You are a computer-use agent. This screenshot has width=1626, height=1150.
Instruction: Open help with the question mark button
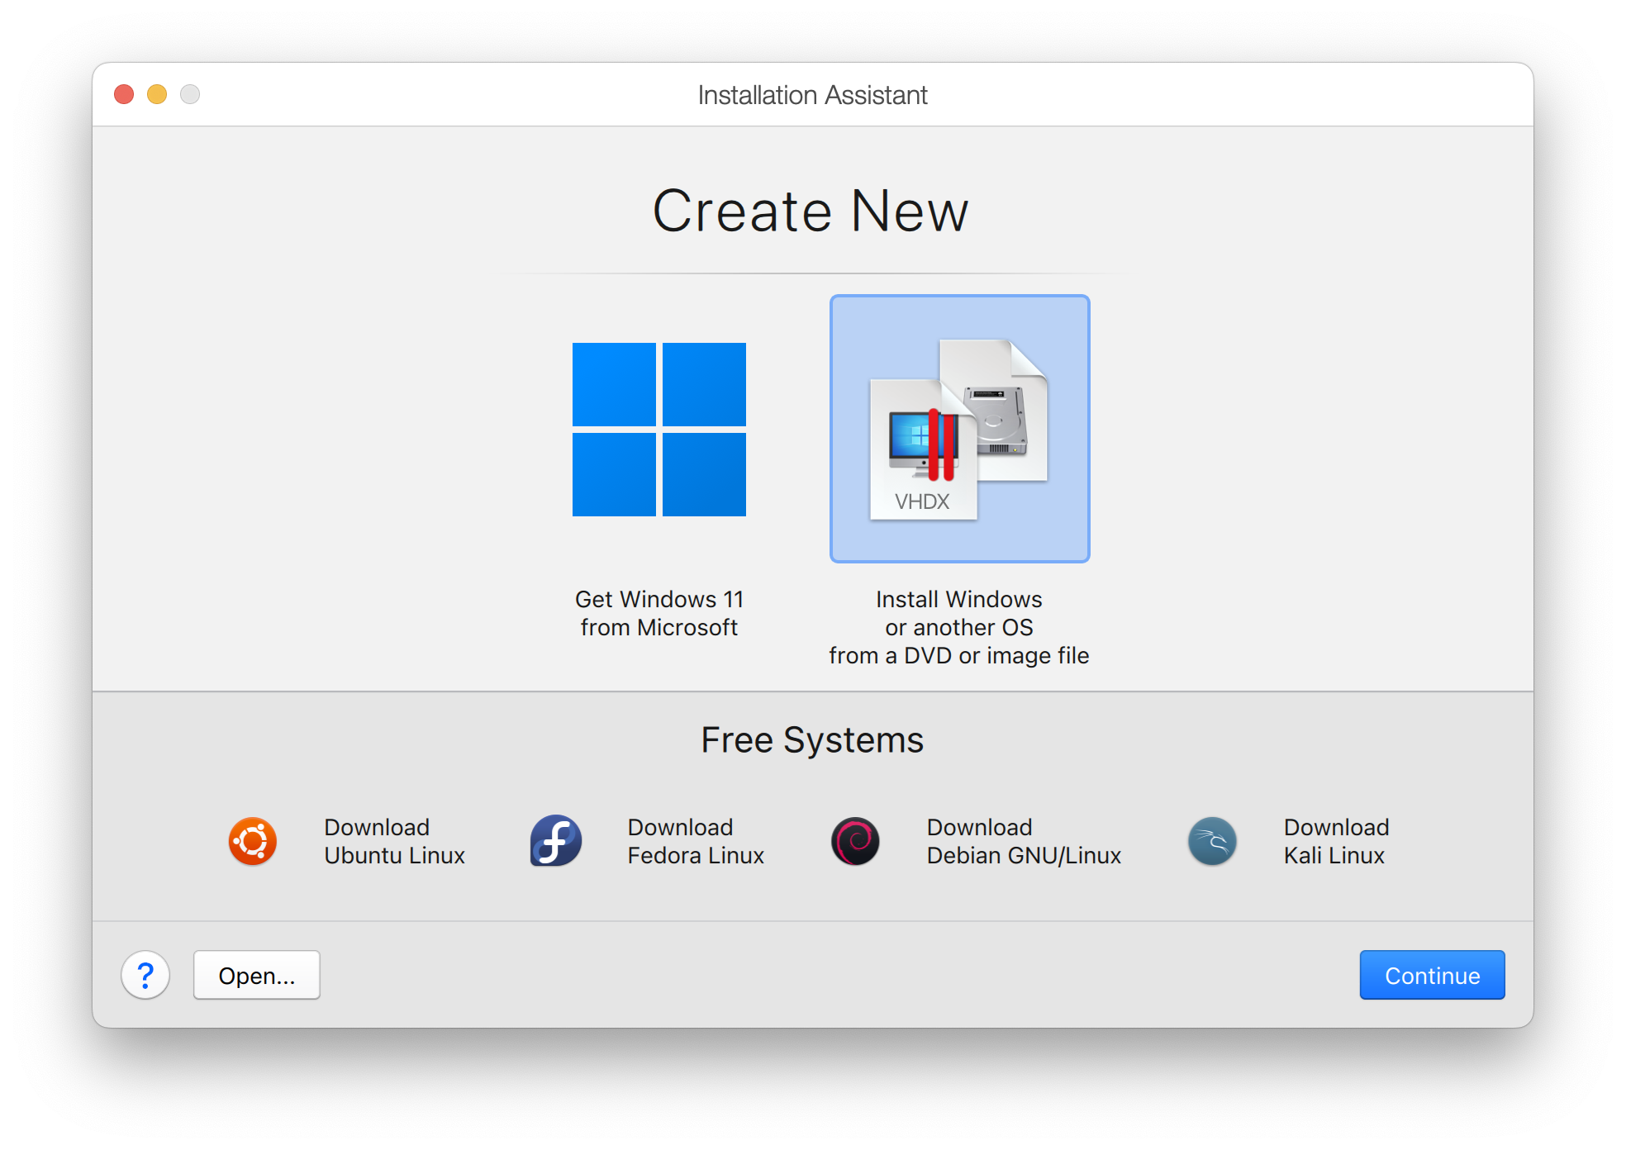coord(145,975)
